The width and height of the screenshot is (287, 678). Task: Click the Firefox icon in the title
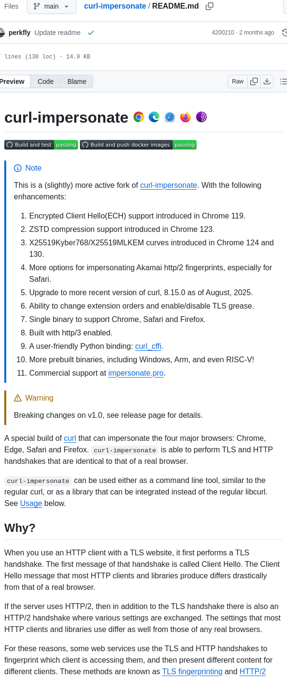pos(185,116)
